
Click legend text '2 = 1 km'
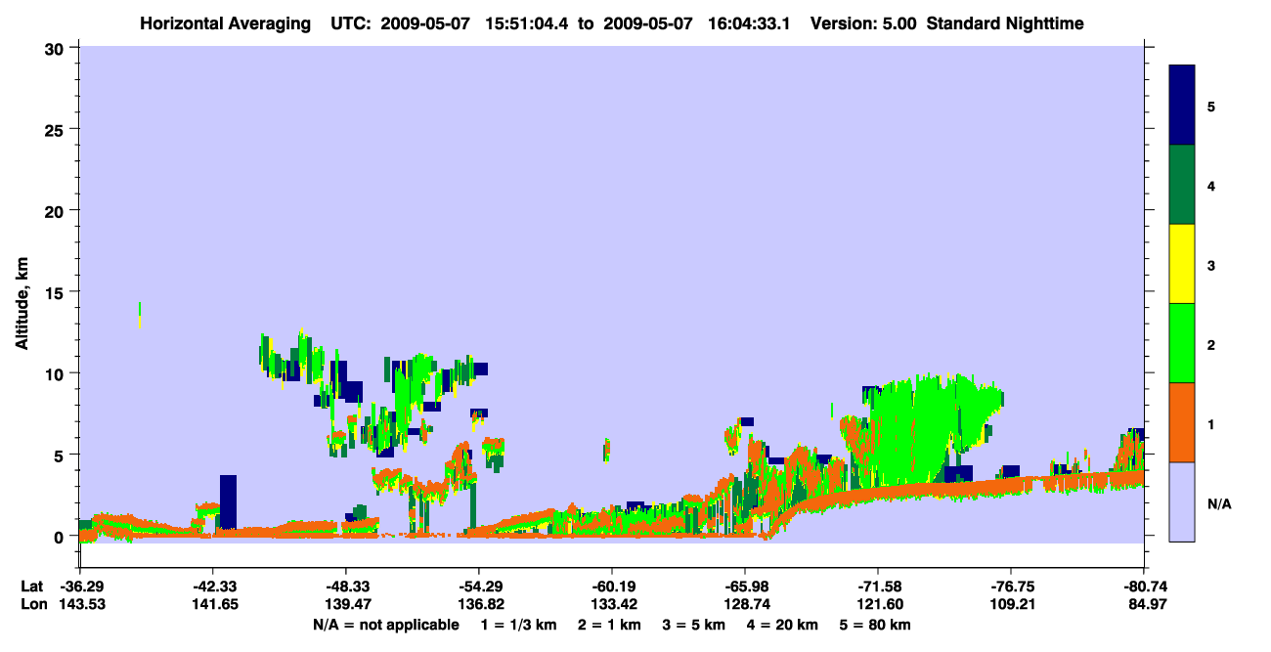[x=611, y=625]
